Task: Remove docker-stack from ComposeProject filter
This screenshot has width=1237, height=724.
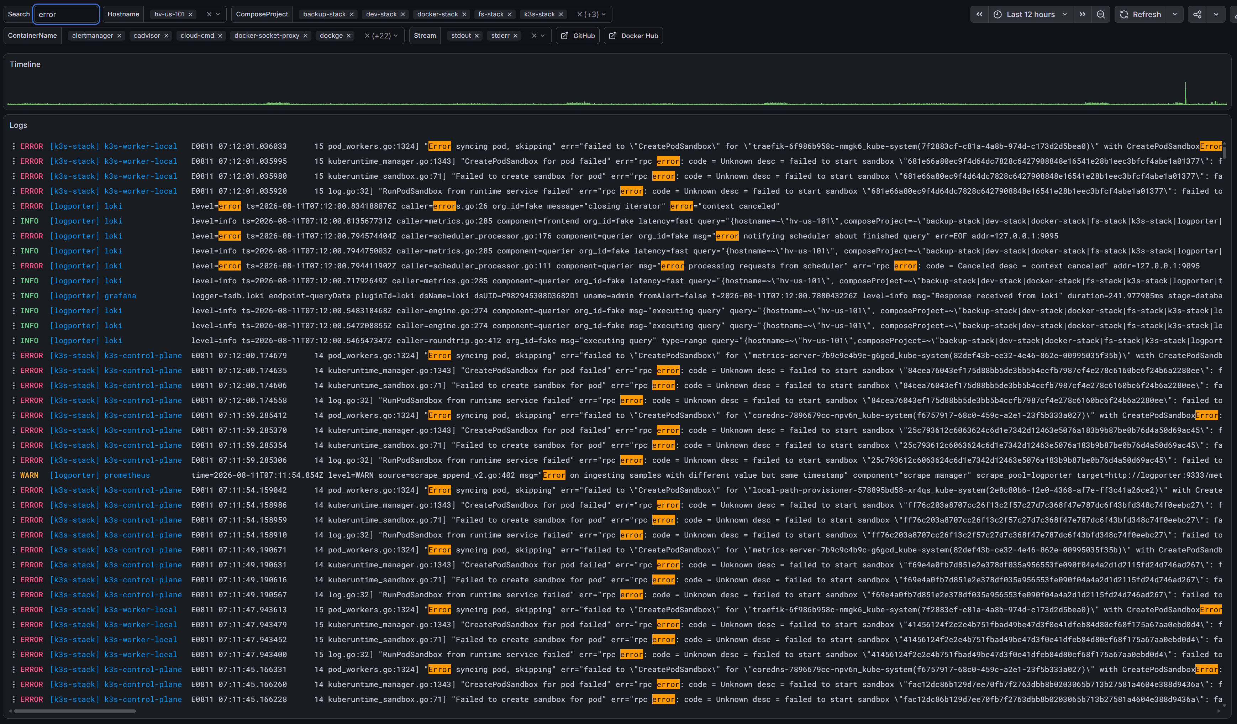Action: point(464,14)
